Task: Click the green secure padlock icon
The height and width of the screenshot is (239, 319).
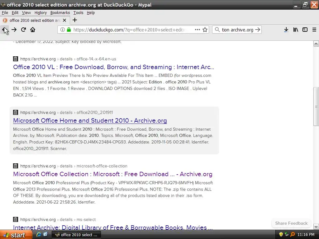Action: coord(69,30)
